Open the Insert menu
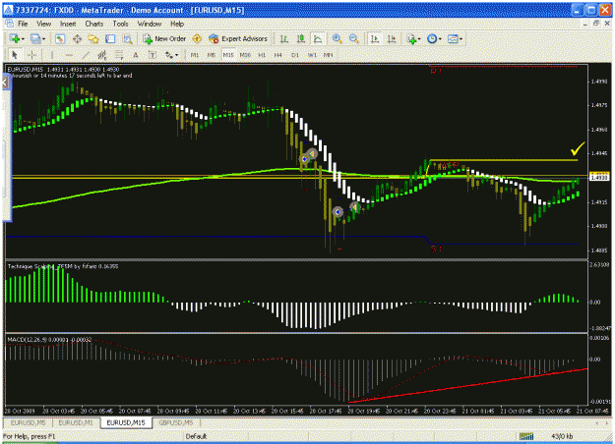Viewport: 615px width, 444px height. click(68, 24)
